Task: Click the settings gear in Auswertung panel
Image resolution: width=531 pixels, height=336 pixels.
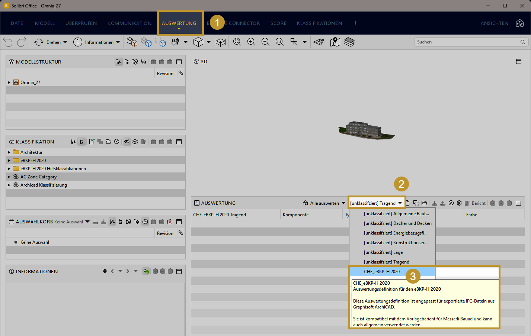Action: (x=459, y=203)
